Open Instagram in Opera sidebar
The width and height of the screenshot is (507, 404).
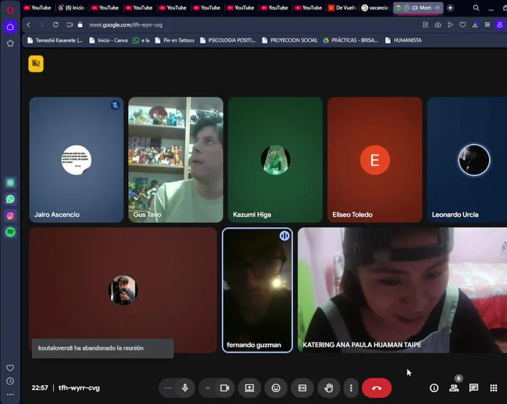pos(10,215)
